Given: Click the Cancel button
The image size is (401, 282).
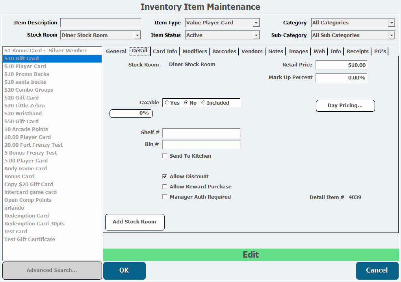Looking at the screenshot, I should [x=377, y=270].
